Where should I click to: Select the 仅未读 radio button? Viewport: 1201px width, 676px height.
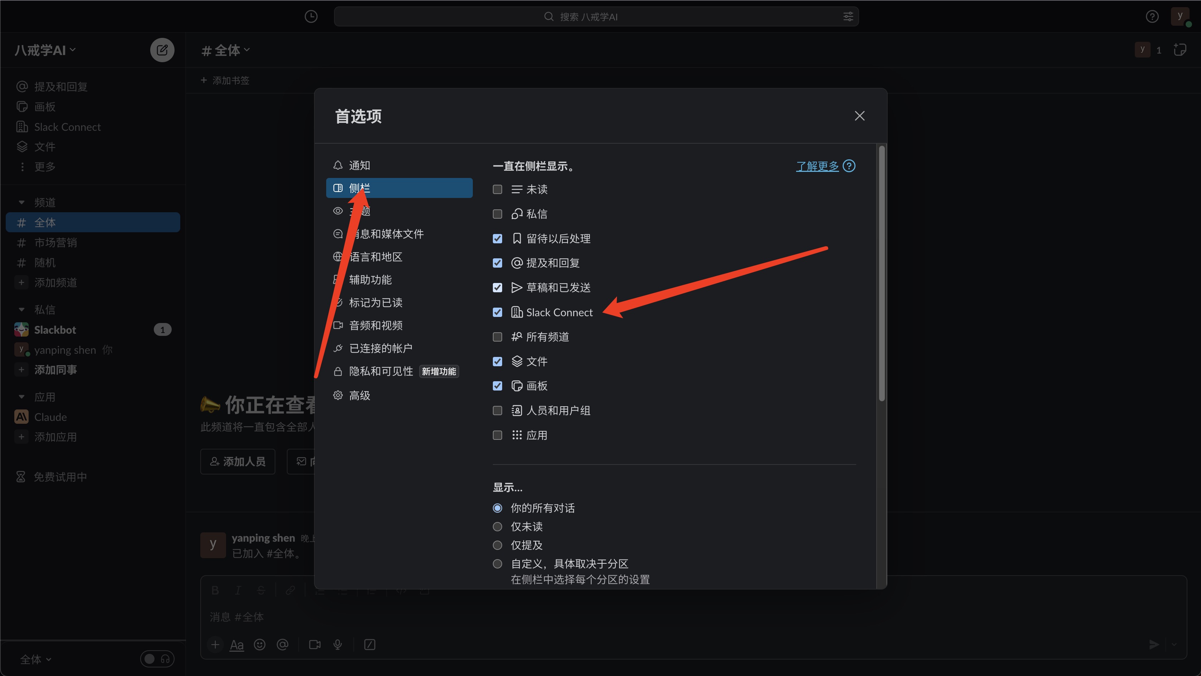pyautogui.click(x=497, y=526)
